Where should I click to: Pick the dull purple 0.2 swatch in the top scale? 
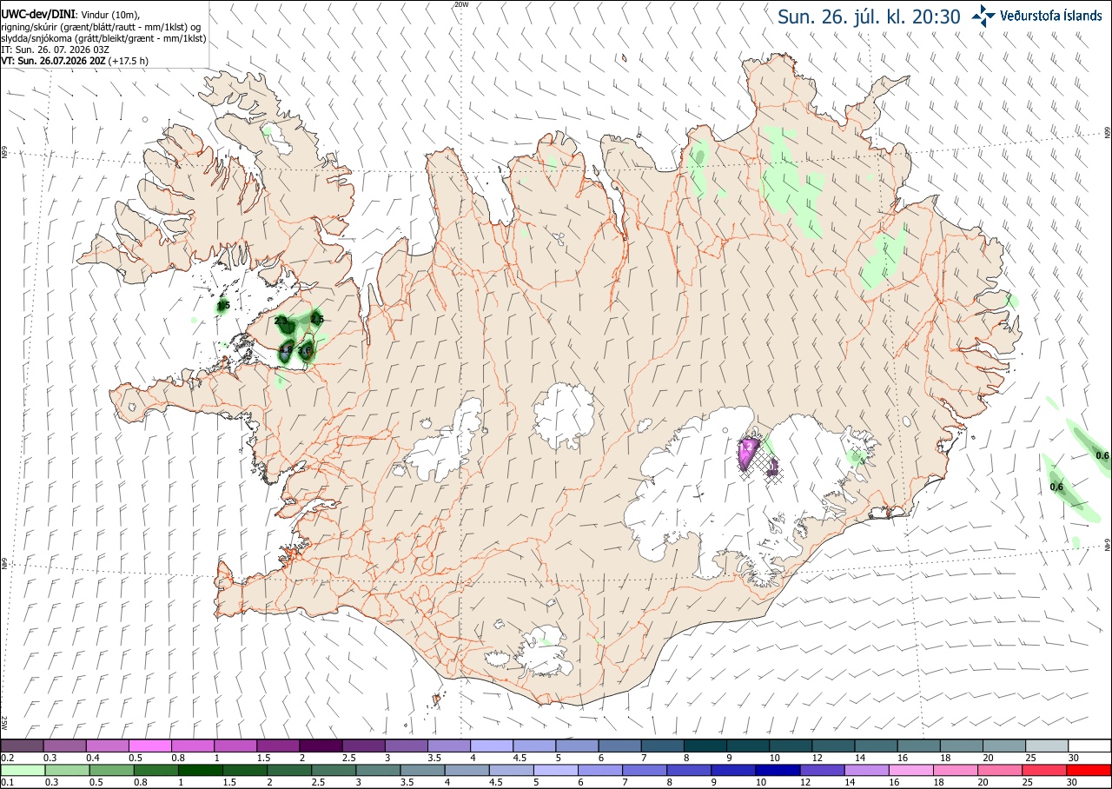22,746
